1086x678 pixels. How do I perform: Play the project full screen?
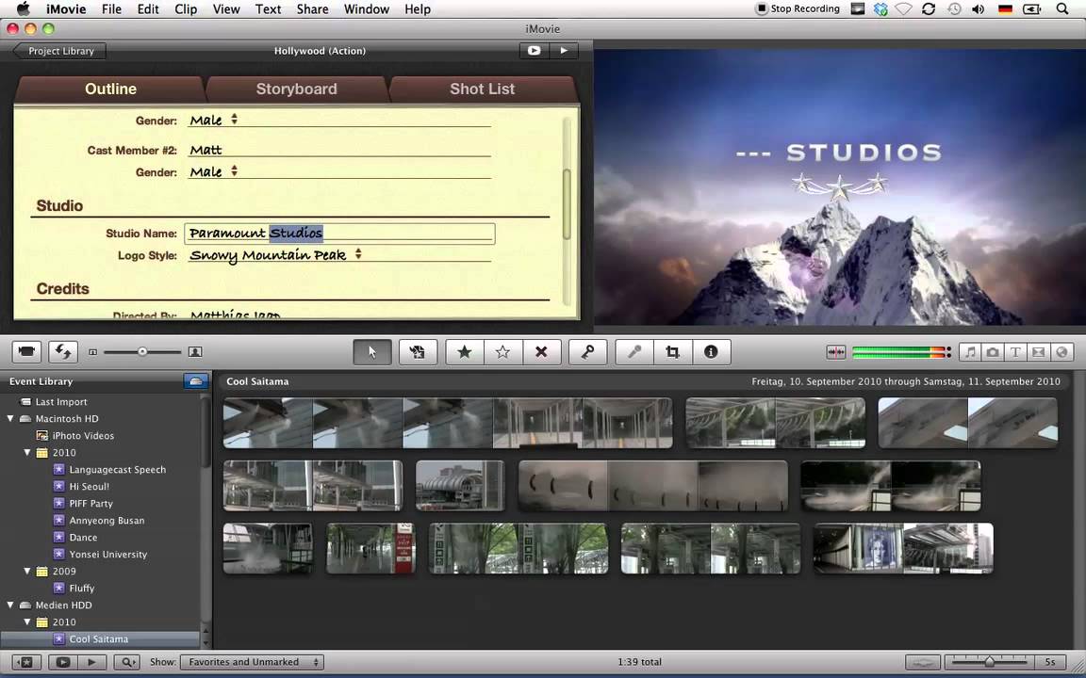534,51
